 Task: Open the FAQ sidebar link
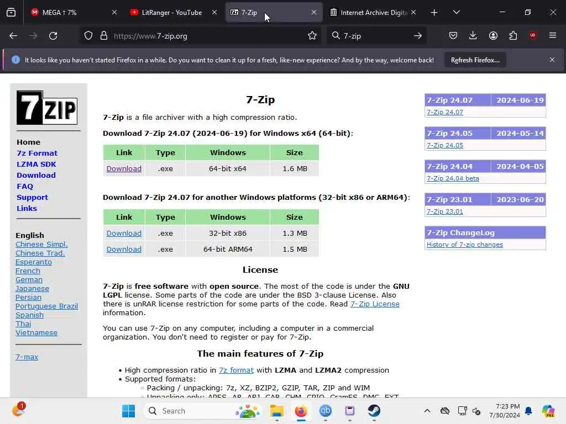(25, 187)
